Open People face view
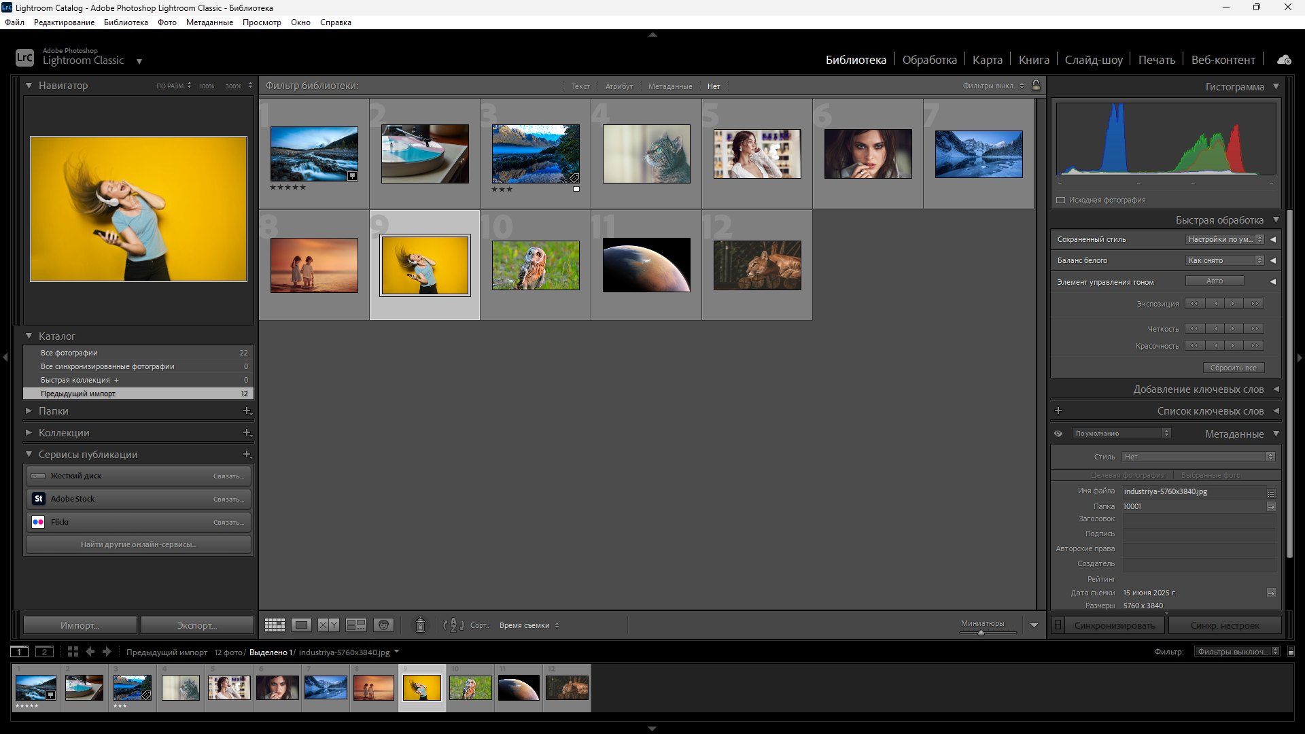1305x734 pixels. pyautogui.click(x=383, y=625)
